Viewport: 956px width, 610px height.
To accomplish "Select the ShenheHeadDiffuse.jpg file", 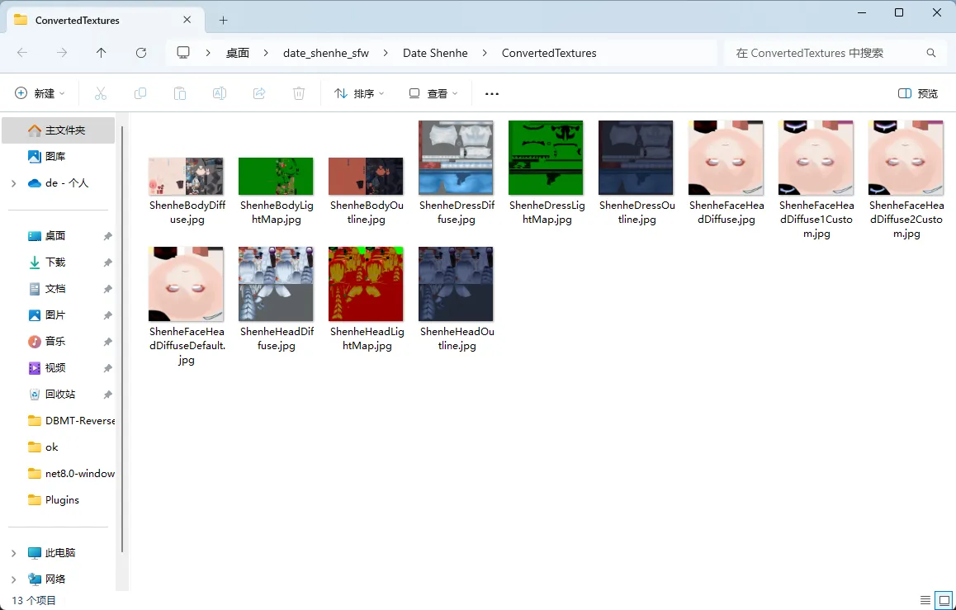I will 277,299.
